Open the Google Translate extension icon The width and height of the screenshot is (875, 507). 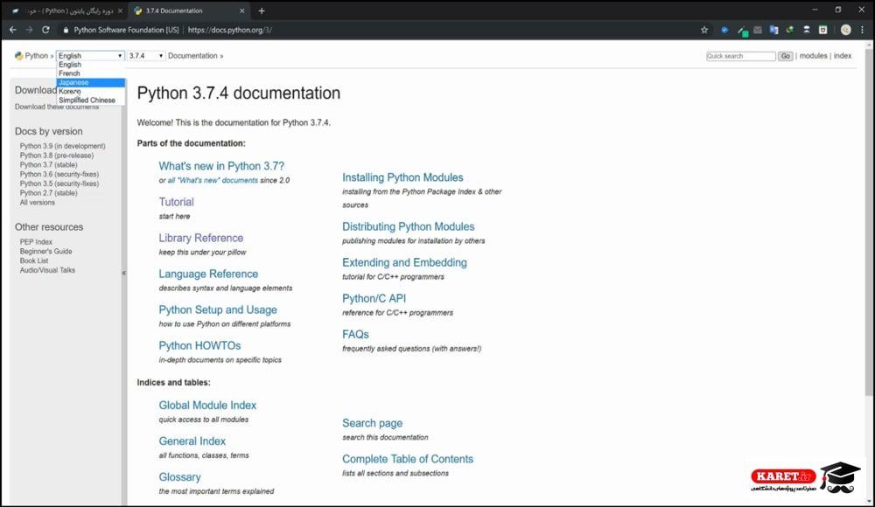773,30
